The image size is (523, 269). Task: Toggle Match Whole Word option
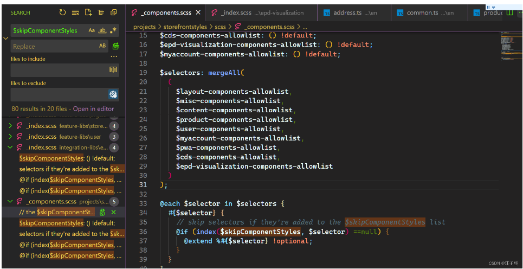(x=102, y=30)
